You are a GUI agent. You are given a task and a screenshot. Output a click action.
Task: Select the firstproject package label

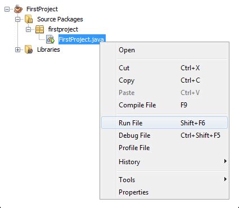pos(63,29)
